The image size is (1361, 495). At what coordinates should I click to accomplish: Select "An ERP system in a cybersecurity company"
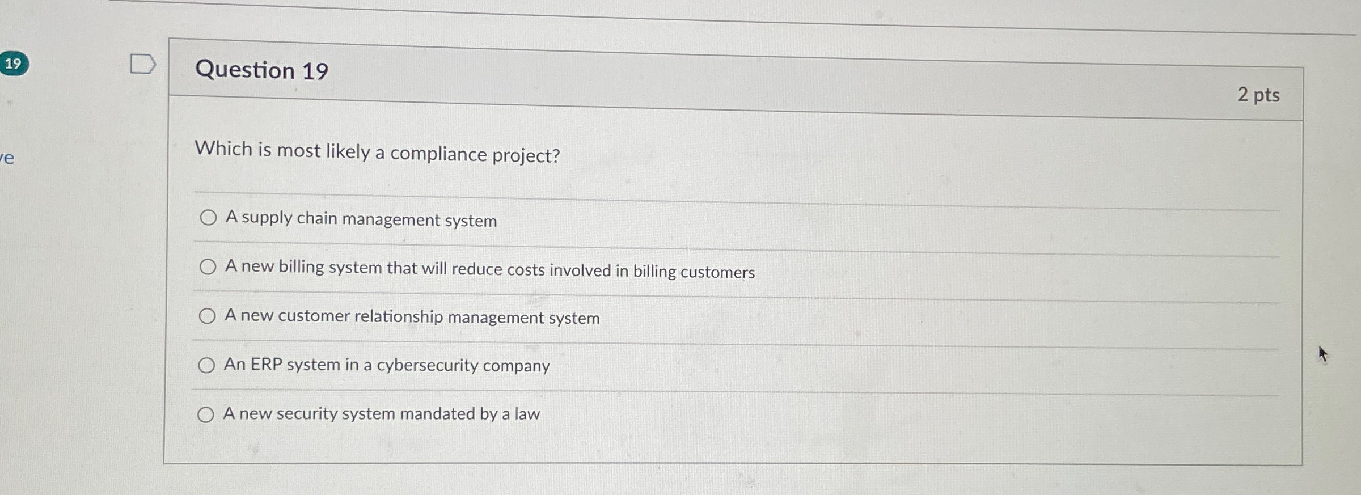point(208,366)
